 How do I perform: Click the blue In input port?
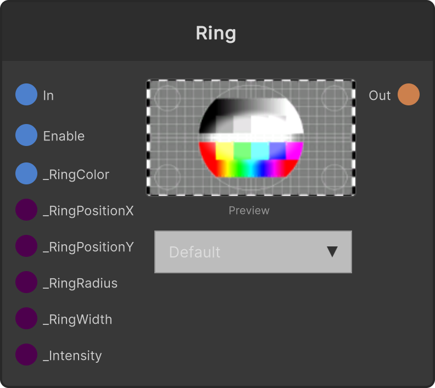26,94
